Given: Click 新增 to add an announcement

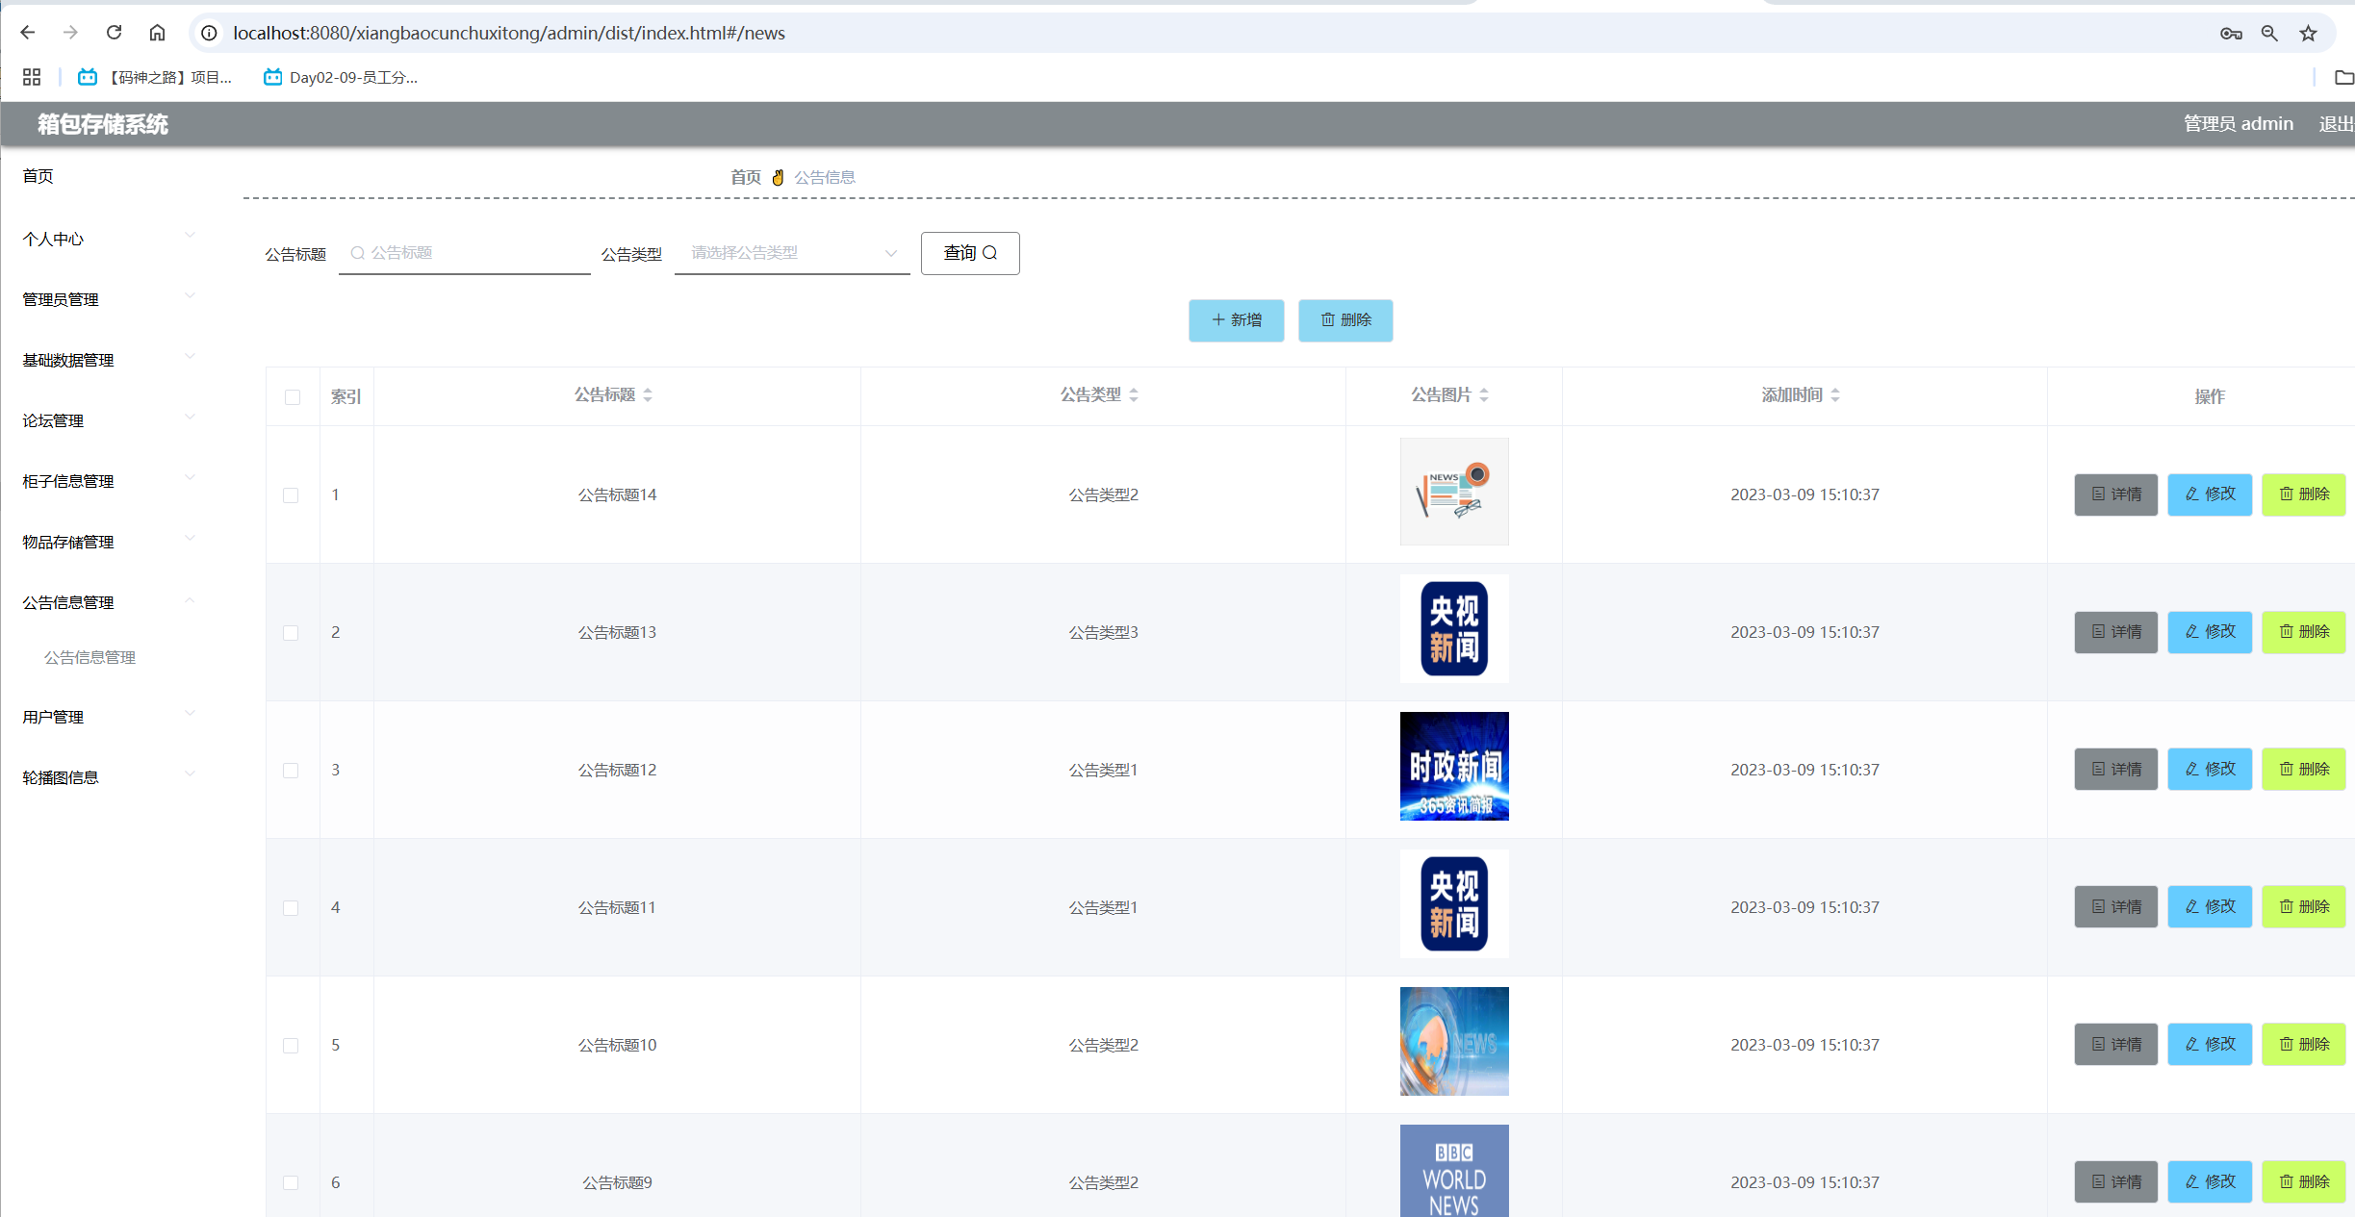Looking at the screenshot, I should coord(1236,320).
